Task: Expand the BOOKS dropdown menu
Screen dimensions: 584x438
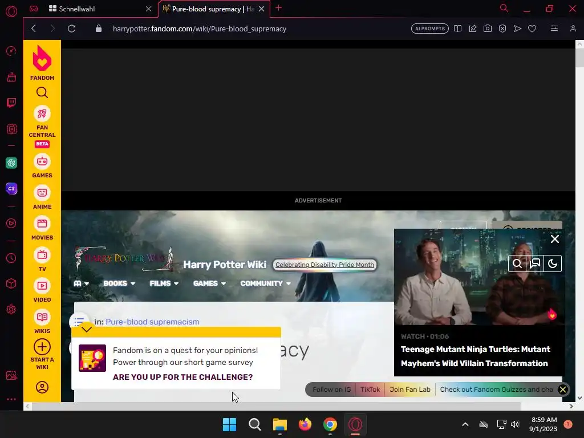Action: tap(119, 283)
